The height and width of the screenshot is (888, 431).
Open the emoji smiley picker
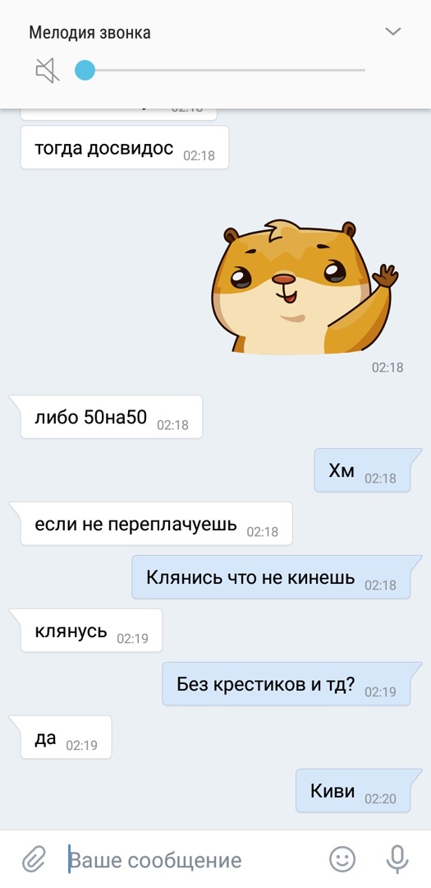coord(342,860)
